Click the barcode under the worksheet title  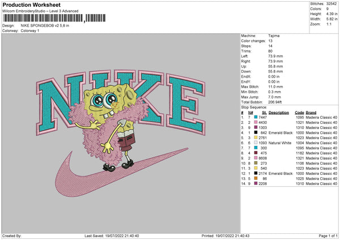(54, 18)
